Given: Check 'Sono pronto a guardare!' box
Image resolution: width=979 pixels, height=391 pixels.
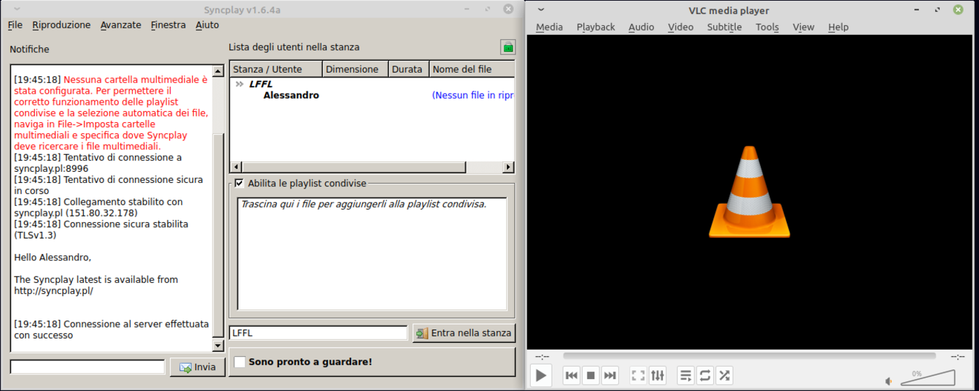Looking at the screenshot, I should [240, 362].
